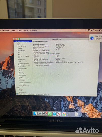Select Принтеры in the sidebar
Screen dimensions: 102x137
click(x=22, y=81)
